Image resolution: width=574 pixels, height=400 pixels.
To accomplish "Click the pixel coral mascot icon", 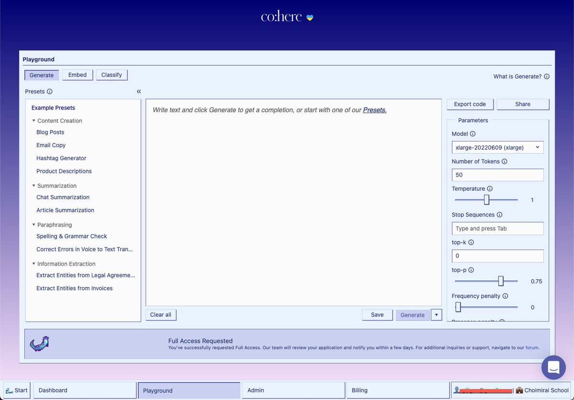I will coord(40,343).
